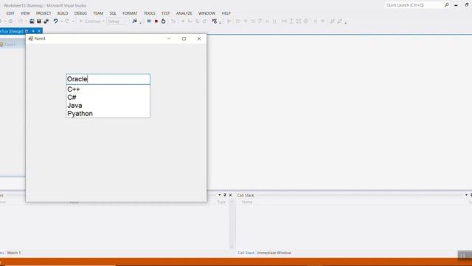The image size is (472, 266).
Task: Click the dark icon before the align tools
Action: 214,21
